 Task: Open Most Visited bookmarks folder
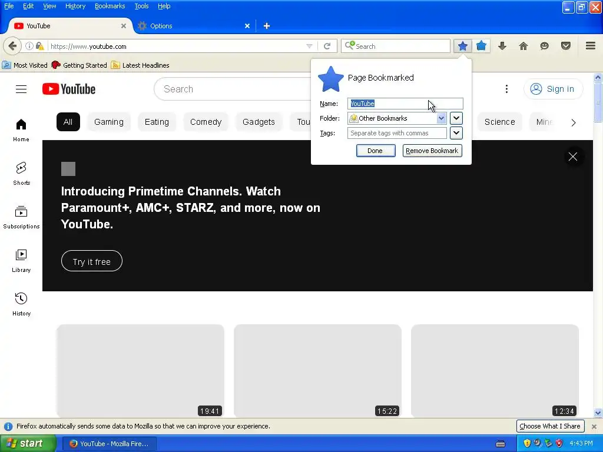[x=25, y=65]
